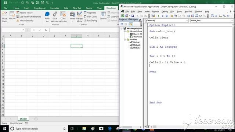Switch to Page Layout tab in Excel
Viewport: 235px width, 132px height.
click(40, 8)
